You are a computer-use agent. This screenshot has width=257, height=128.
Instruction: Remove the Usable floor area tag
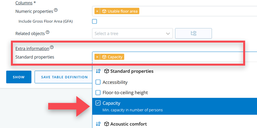[97, 11]
